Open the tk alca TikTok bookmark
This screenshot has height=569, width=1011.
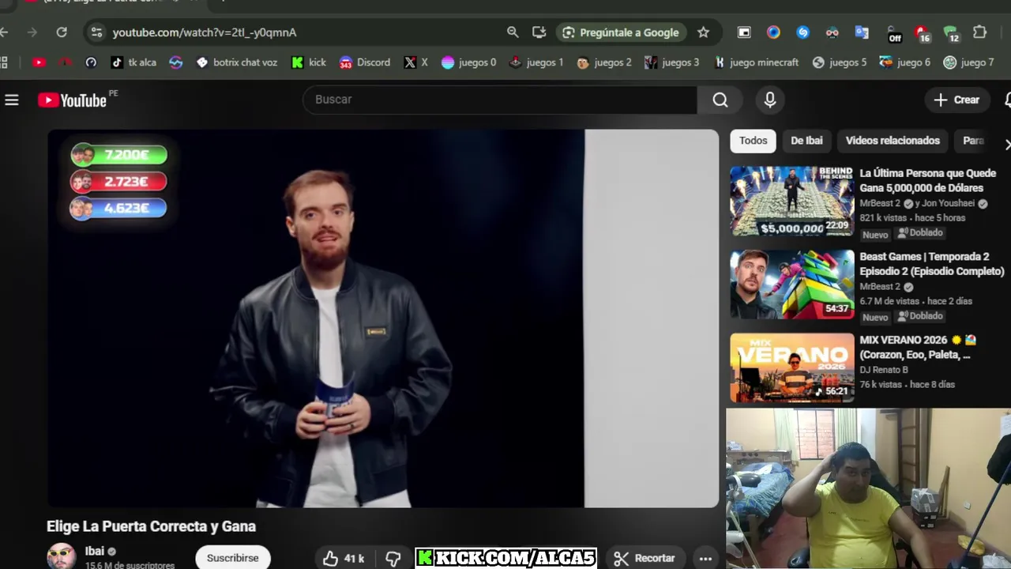tap(133, 62)
